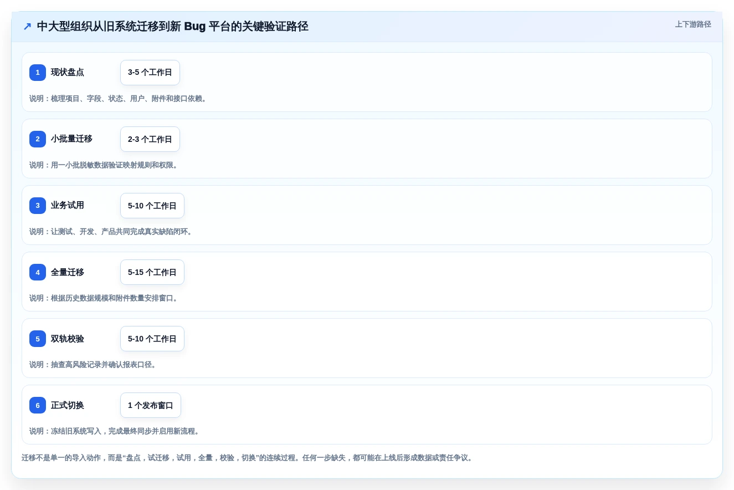Select the 正式切换 step title
734x490 pixels.
point(68,405)
